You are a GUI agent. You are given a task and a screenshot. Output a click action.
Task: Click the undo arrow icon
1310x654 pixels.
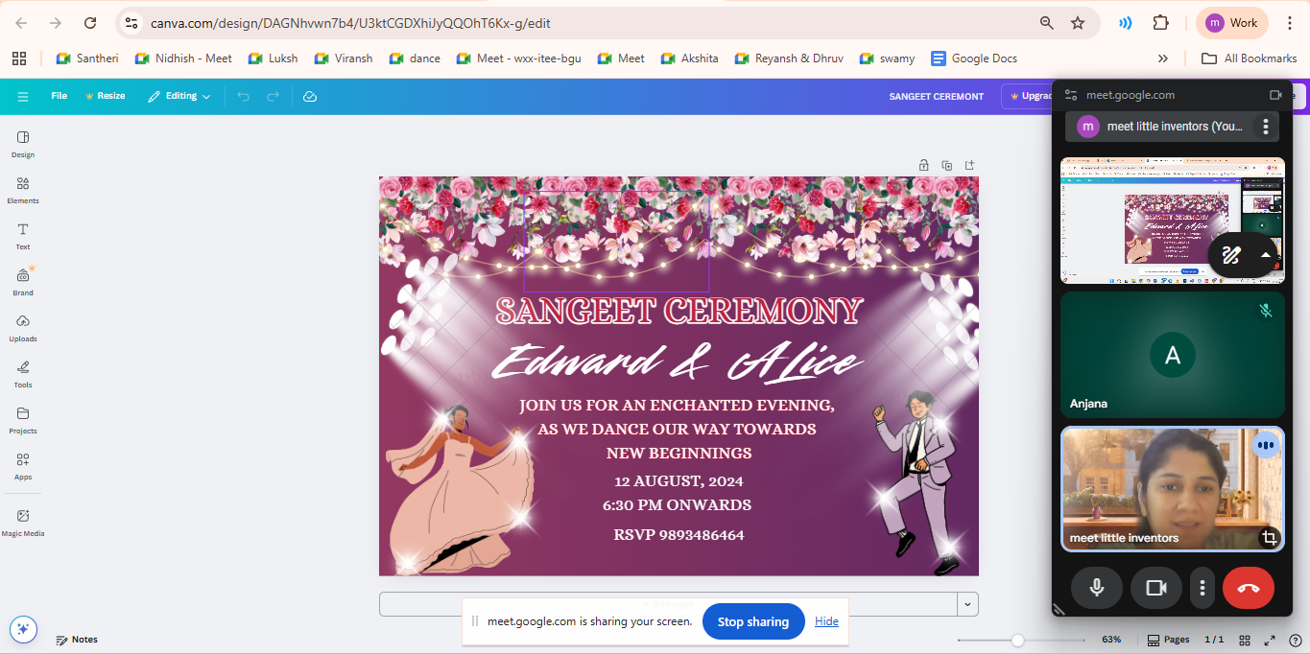pyautogui.click(x=244, y=96)
